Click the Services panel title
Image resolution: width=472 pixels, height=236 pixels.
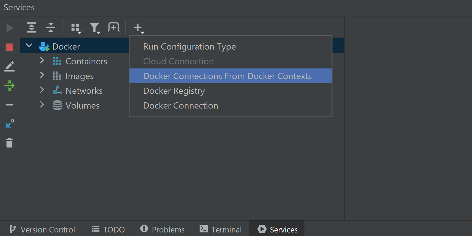(19, 7)
